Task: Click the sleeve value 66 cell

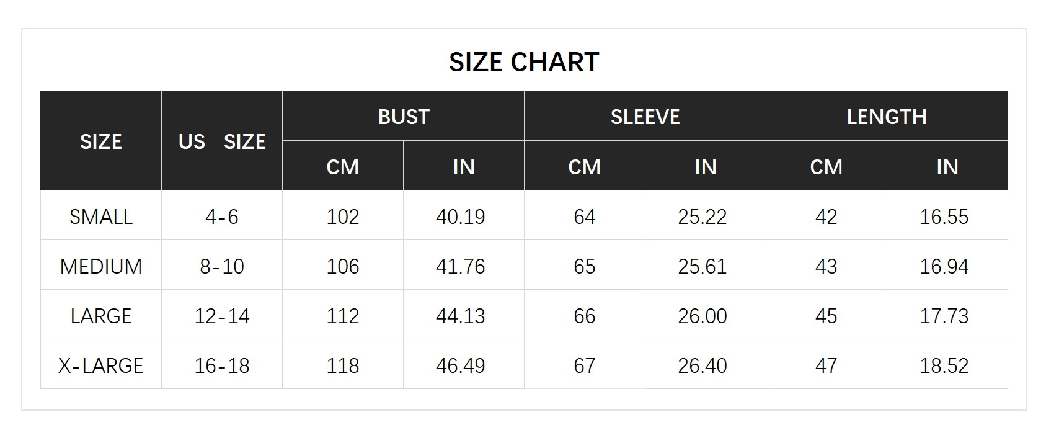Action: point(585,315)
